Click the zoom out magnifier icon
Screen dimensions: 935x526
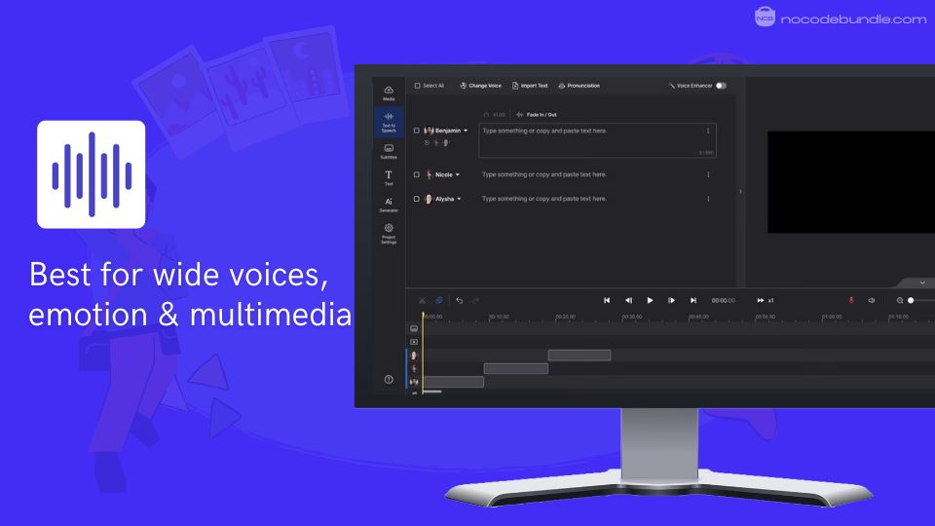coord(900,301)
